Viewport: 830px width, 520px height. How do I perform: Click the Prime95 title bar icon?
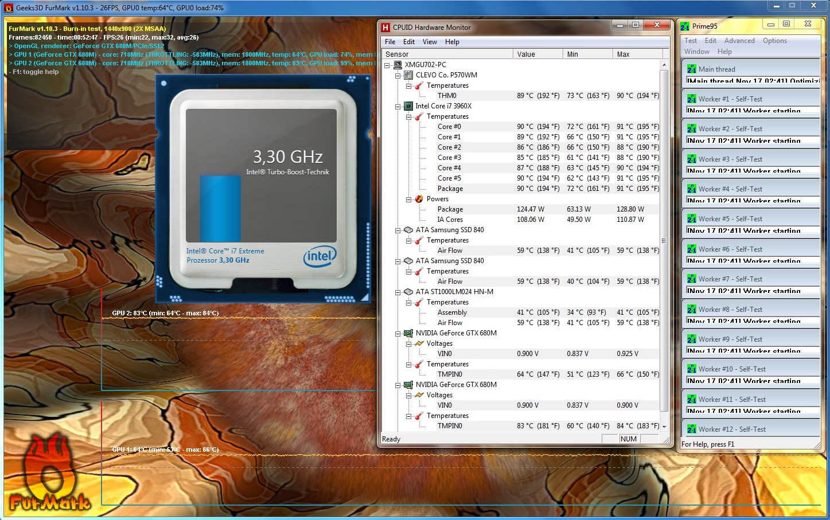click(x=685, y=26)
